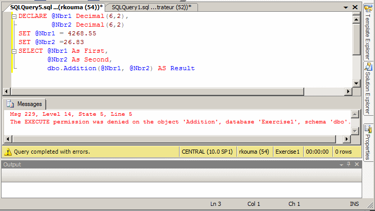
Task: Toggle auto-hide pin on Output panel
Action: tap(349, 164)
